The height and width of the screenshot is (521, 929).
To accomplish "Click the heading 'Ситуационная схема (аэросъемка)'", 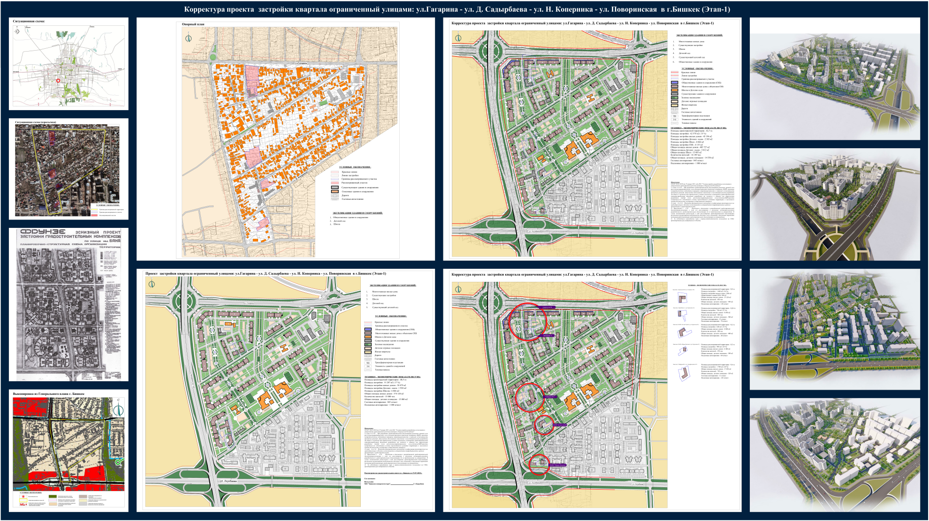I will [35, 122].
